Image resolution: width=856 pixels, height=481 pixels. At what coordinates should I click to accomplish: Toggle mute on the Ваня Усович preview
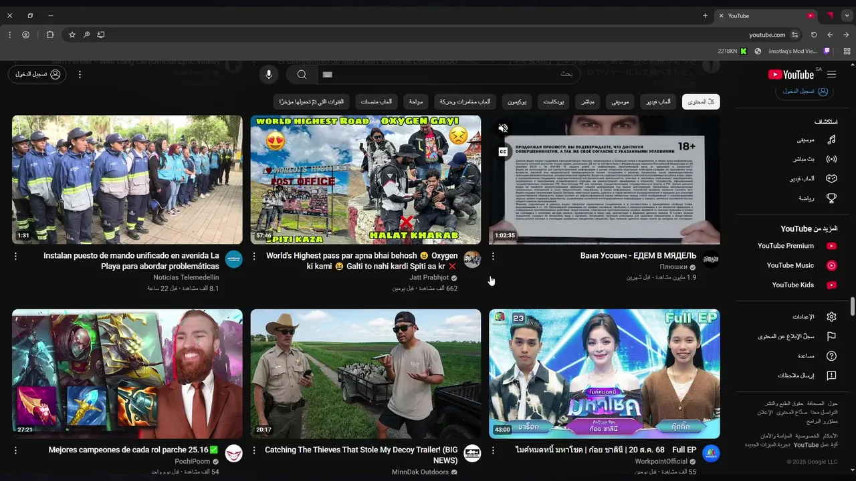(x=504, y=128)
